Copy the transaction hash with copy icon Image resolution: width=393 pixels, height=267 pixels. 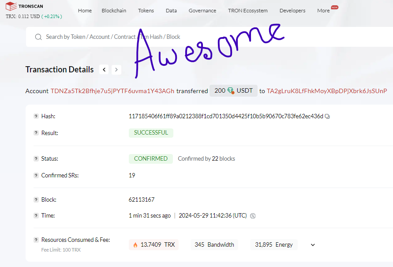coord(327,117)
